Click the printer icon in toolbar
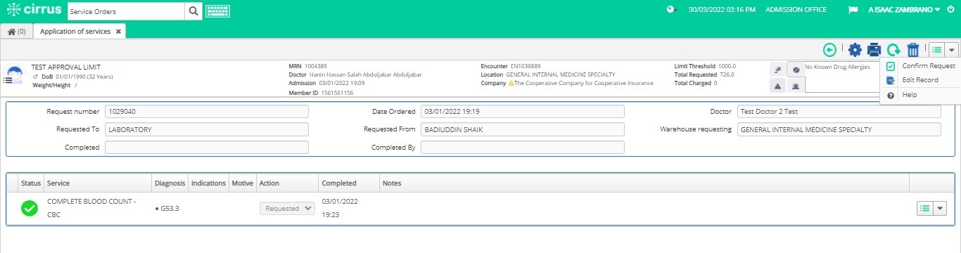Viewport: 961px width, 253px height. tap(874, 50)
